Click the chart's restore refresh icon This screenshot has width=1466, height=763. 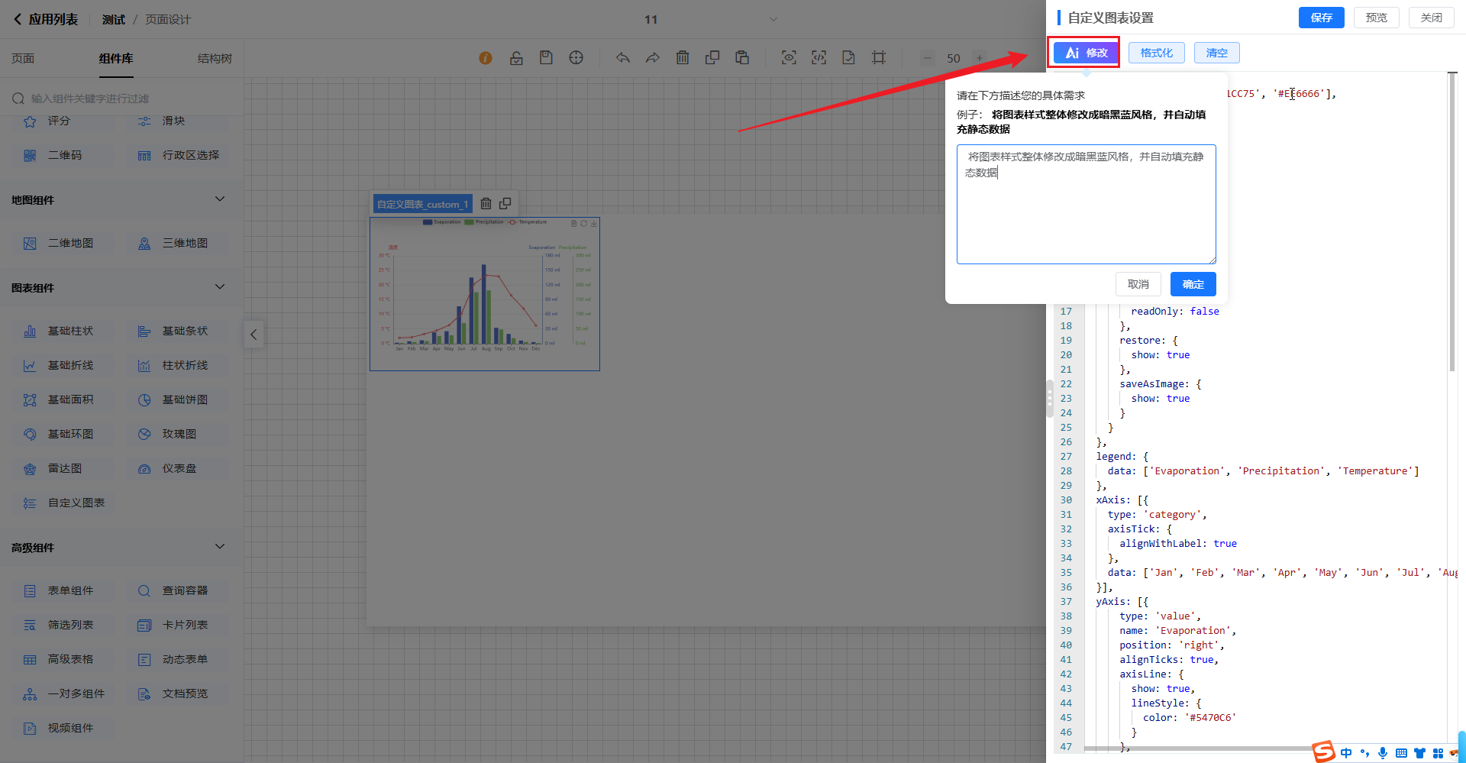pos(583,224)
